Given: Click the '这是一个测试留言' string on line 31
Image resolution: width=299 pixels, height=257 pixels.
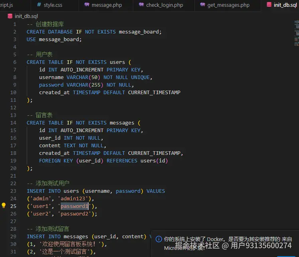Looking at the screenshot, I should [x=64, y=252].
